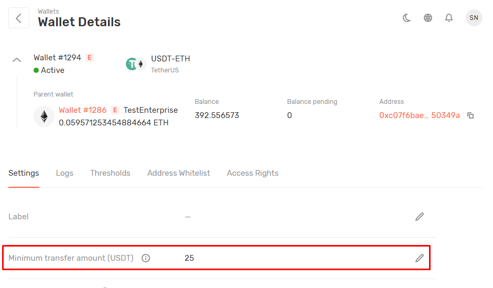Copy the wallet address
The height and width of the screenshot is (288, 493).
tap(470, 115)
